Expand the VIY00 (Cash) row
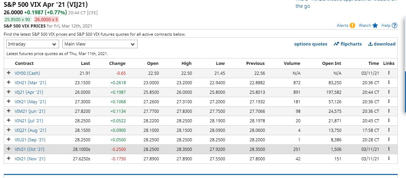This screenshot has width=406, height=178. pyautogui.click(x=9, y=73)
